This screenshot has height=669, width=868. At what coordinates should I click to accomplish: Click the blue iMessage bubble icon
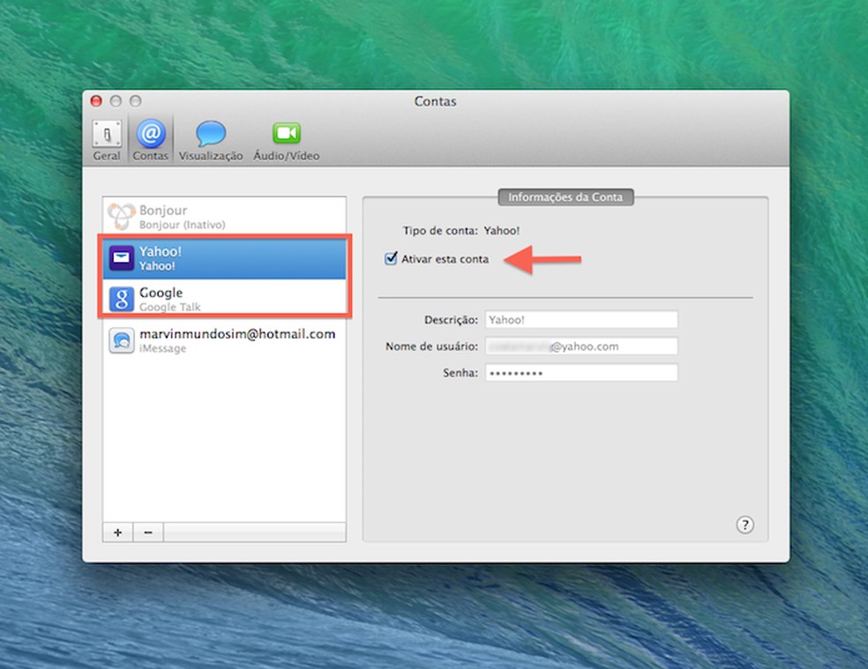click(122, 340)
